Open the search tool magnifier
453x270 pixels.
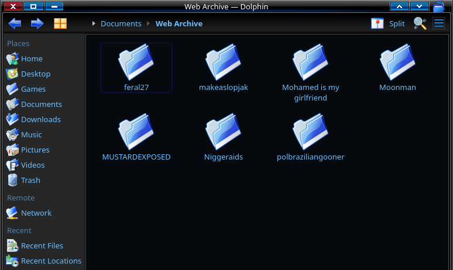[420, 23]
